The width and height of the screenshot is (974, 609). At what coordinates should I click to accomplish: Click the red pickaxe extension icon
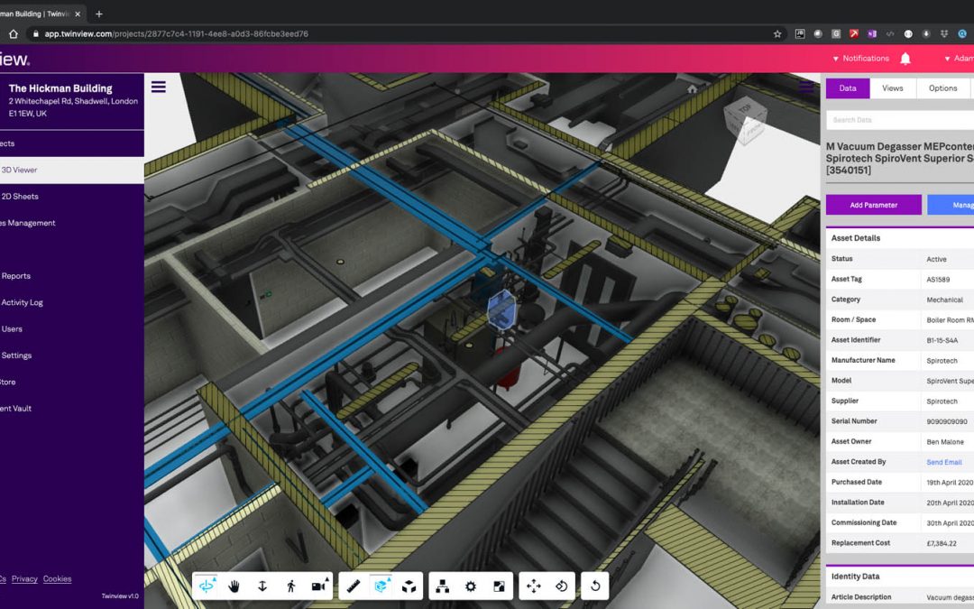[x=854, y=34]
